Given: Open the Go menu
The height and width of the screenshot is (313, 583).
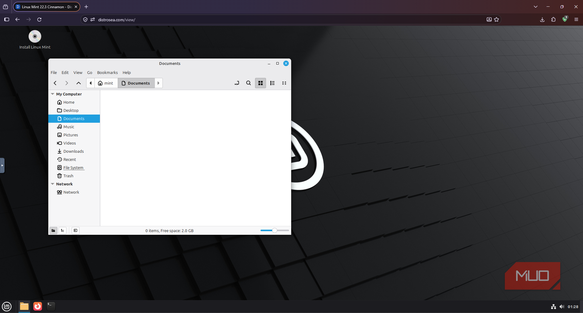Looking at the screenshot, I should 90,73.
